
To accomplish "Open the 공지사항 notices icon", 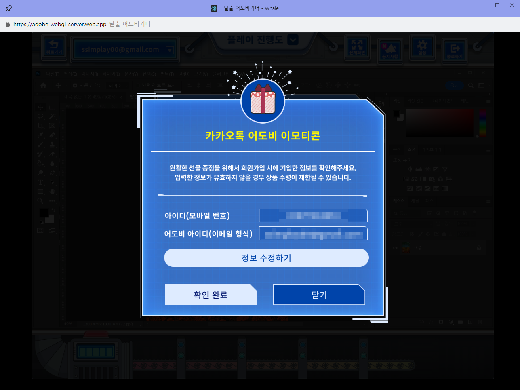I will [390, 51].
